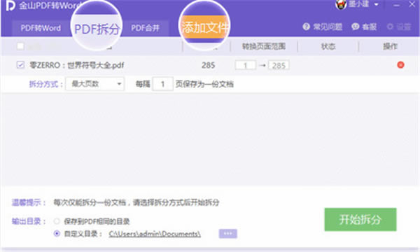Open the C:\Users\admin\Documents\ path link
This screenshot has height=252, width=420.
point(155,234)
